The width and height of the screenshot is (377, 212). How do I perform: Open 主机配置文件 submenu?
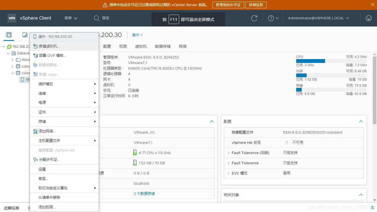click(64, 141)
